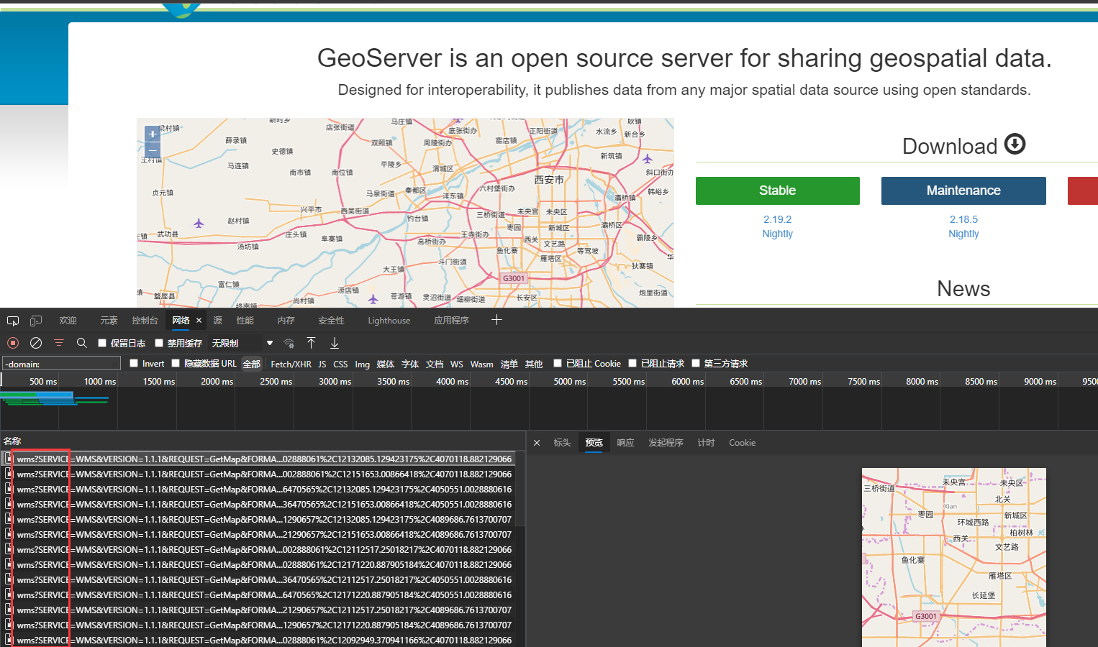The image size is (1098, 647).
Task: Filter requests by 字体
Action: tap(410, 364)
